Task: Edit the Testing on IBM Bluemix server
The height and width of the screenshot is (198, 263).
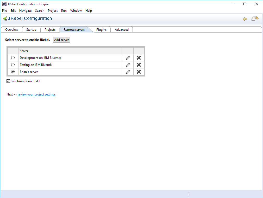Action: 128,65
